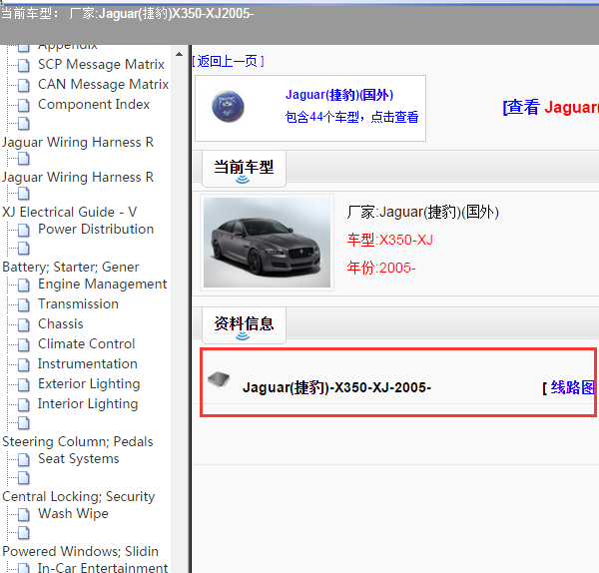Click the round Jaguar brand logo
The height and width of the screenshot is (573, 599).
[228, 107]
